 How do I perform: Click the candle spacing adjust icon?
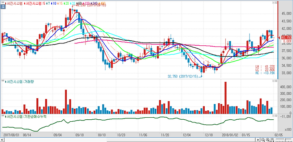pos(272,140)
